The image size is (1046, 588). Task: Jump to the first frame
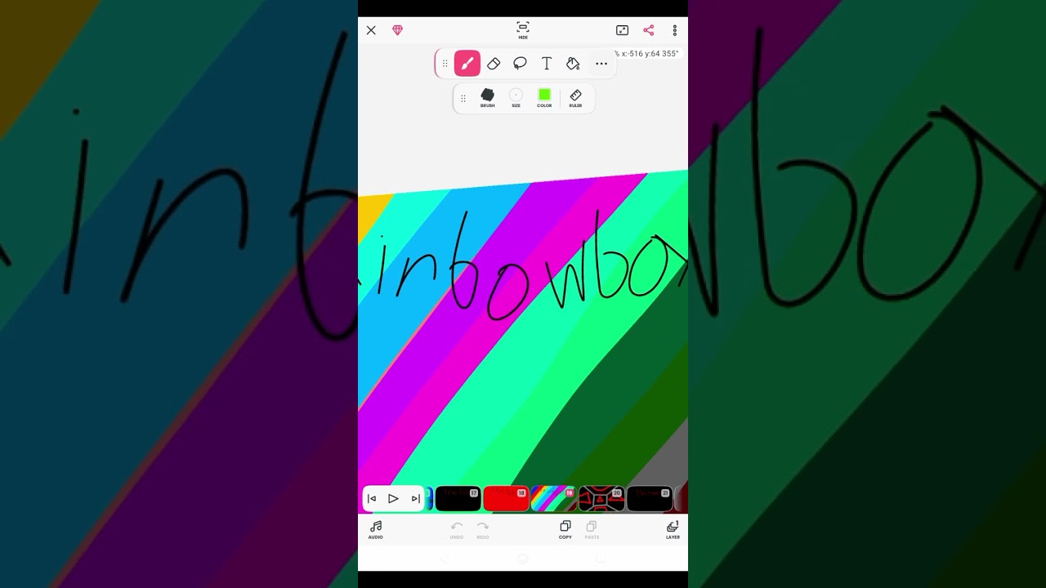point(372,498)
